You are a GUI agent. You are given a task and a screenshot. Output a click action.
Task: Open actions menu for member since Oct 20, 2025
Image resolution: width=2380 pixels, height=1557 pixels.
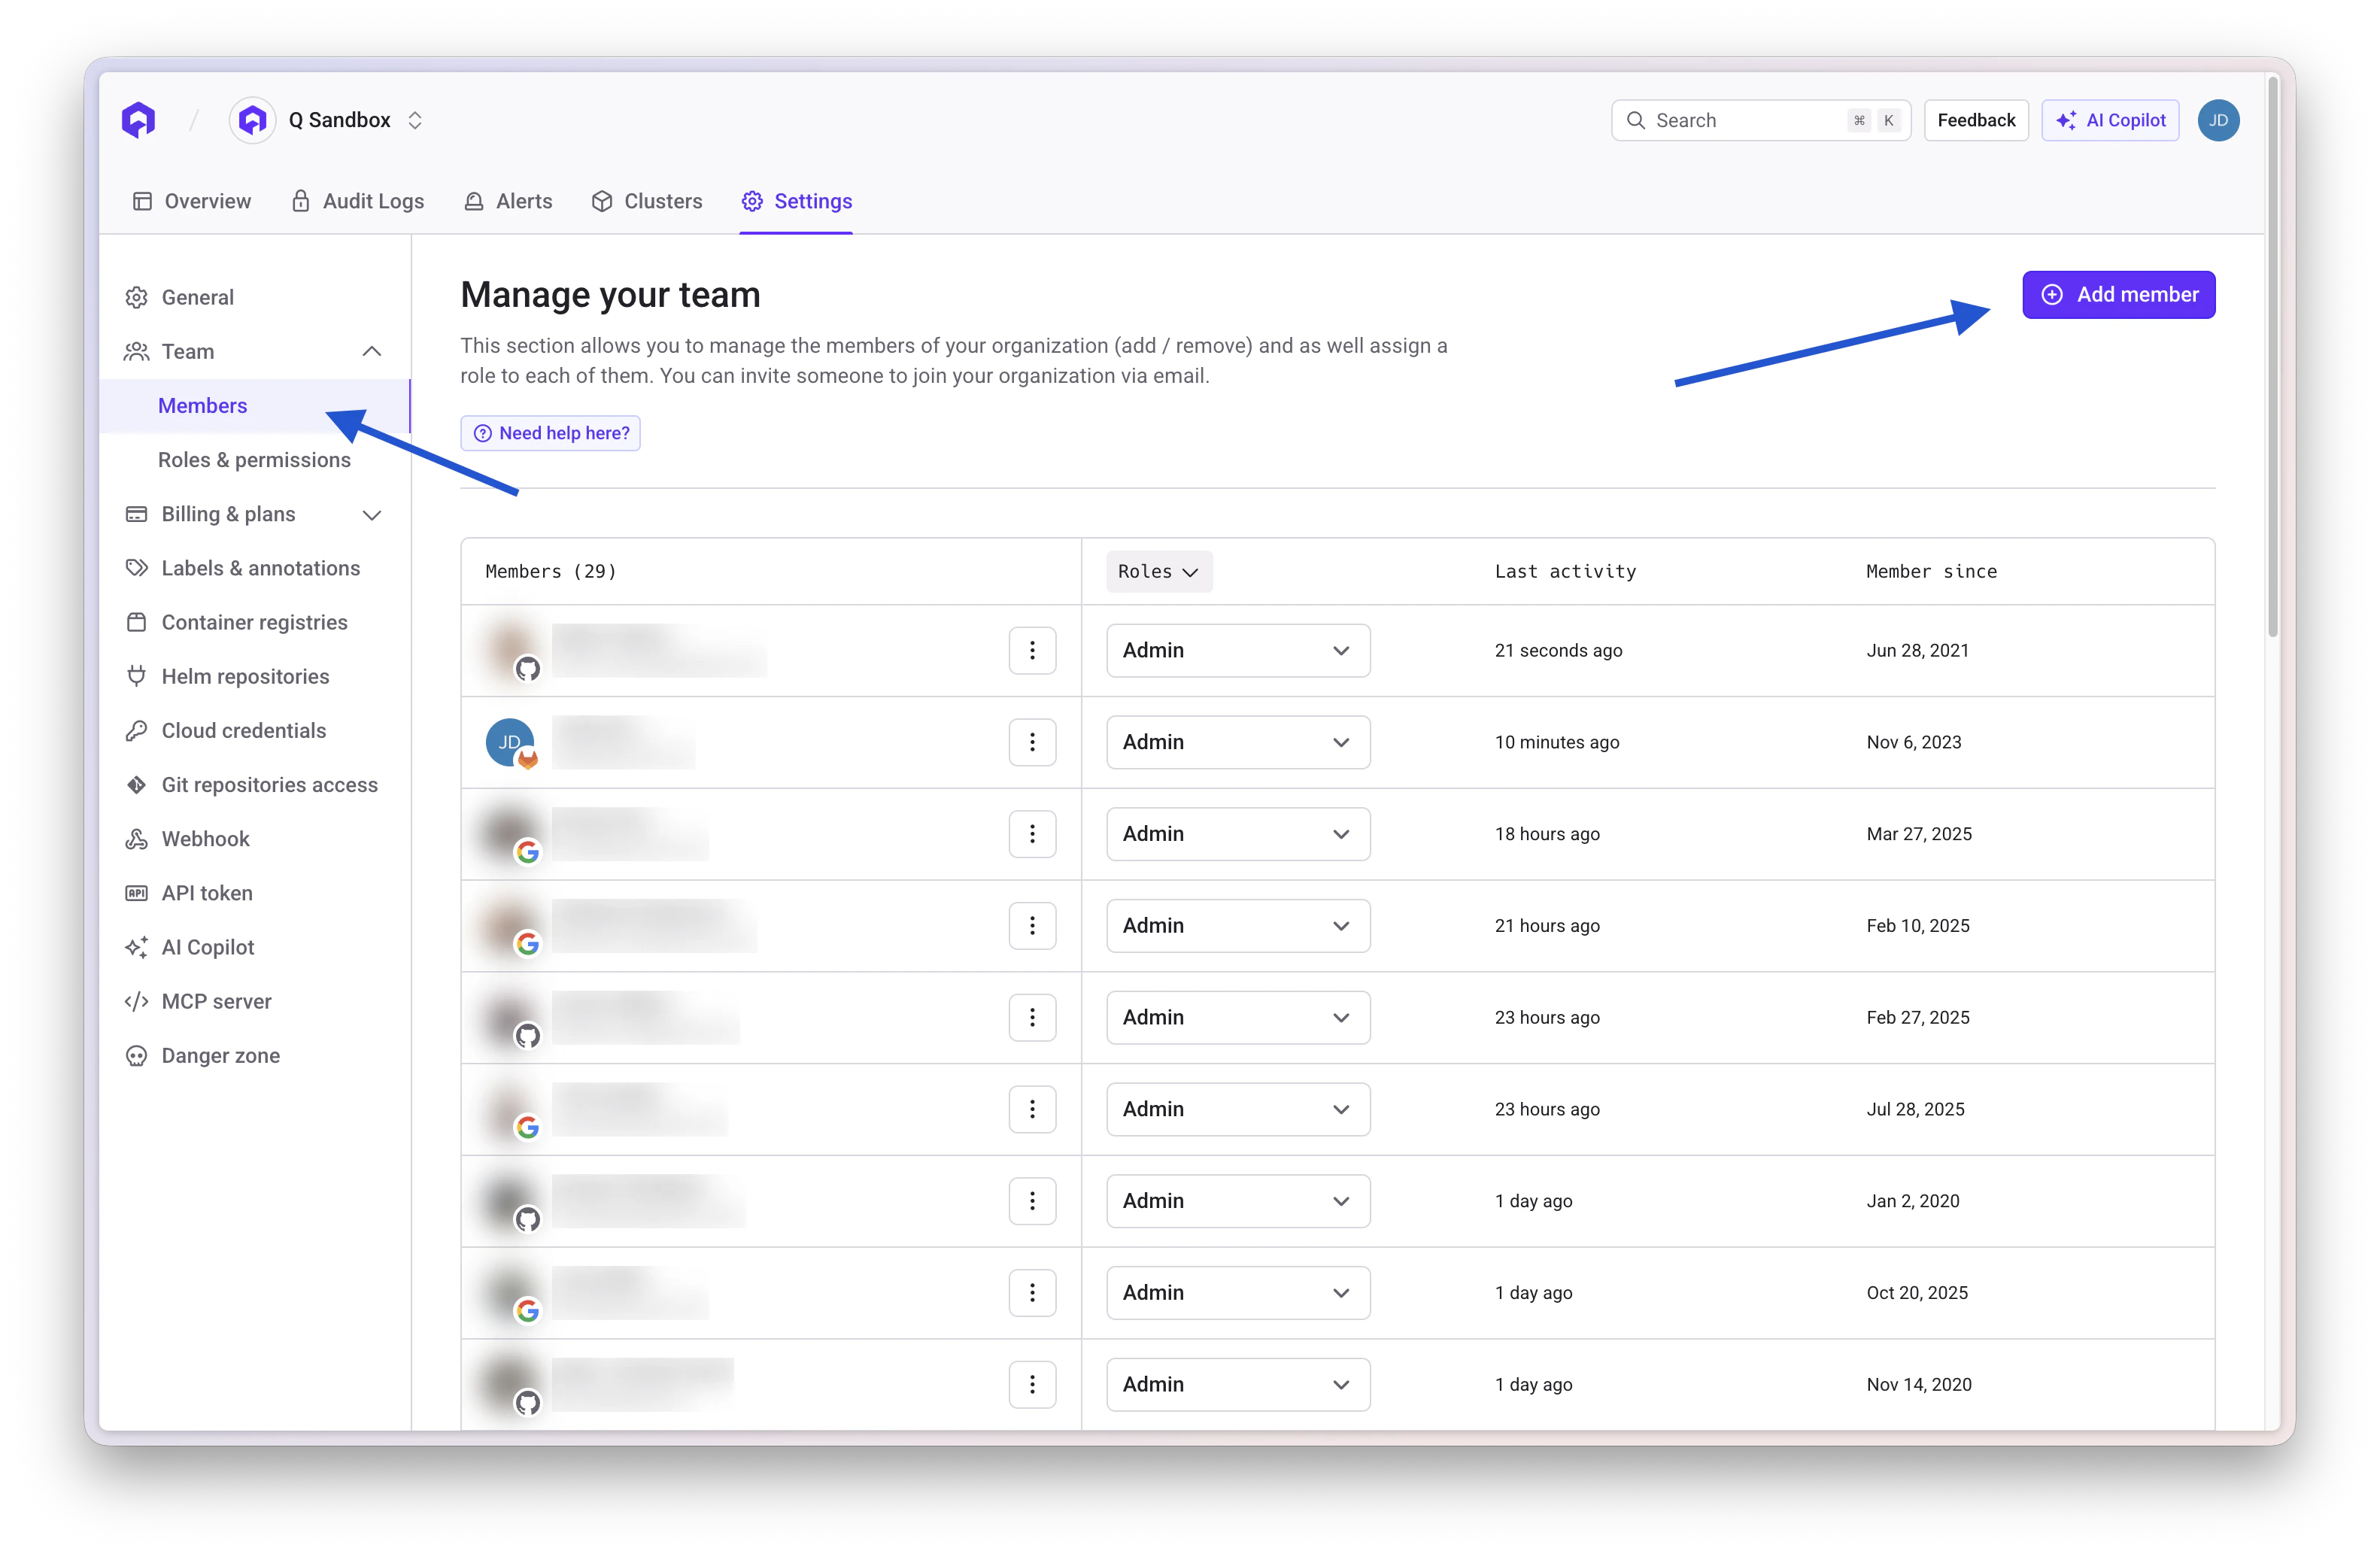(x=1032, y=1292)
